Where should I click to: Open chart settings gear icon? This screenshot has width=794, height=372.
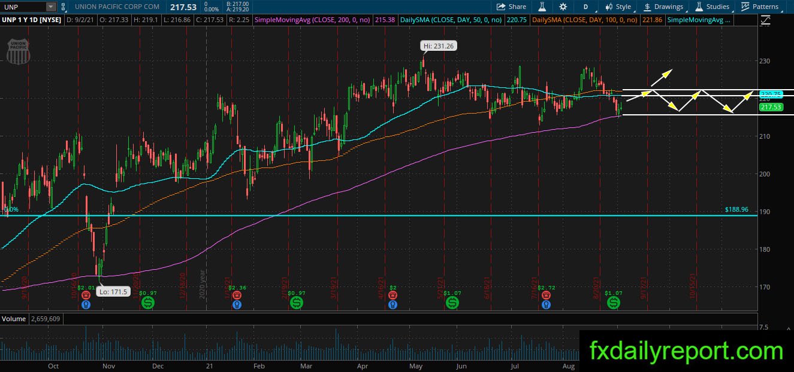click(x=563, y=7)
